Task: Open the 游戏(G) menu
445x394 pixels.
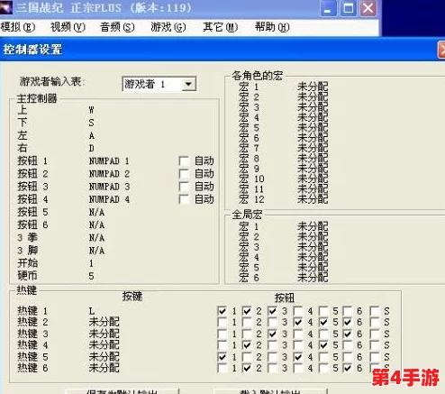Action: [x=168, y=27]
